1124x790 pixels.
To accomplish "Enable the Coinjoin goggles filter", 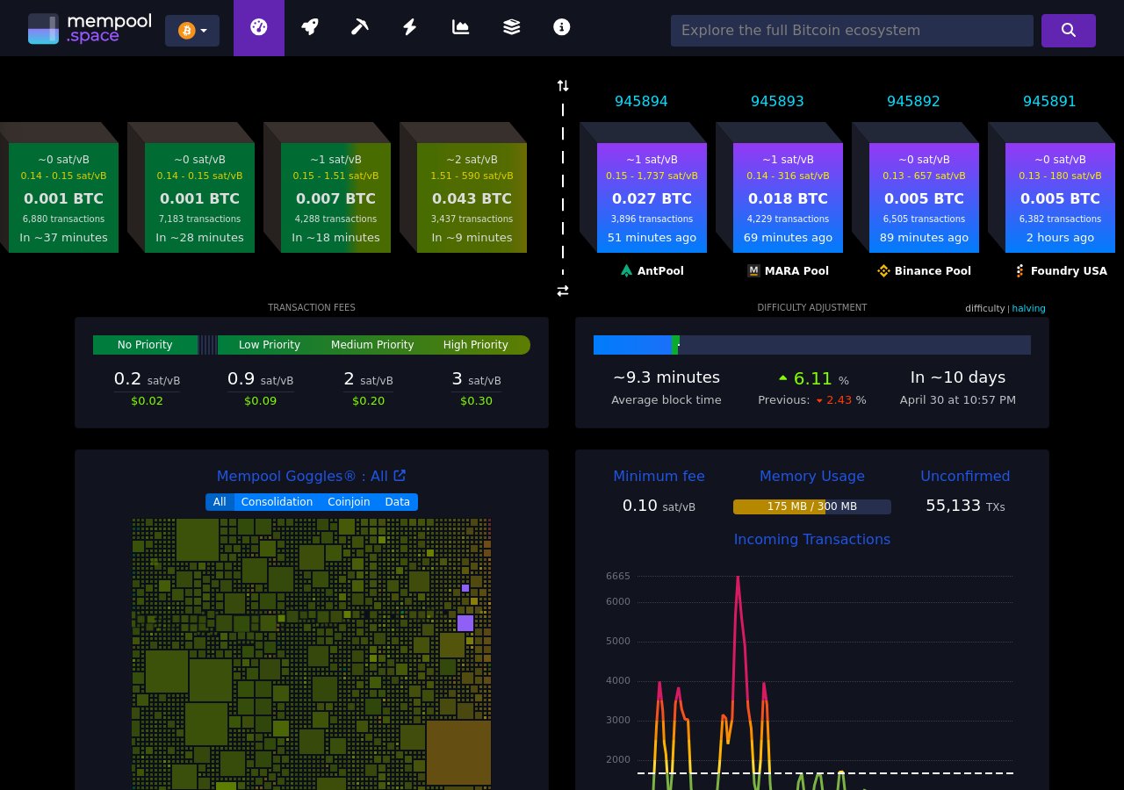I will 349,502.
